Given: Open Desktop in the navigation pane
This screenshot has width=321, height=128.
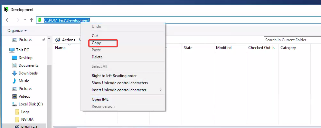Looking at the screenshot, I should click(x=25, y=58).
